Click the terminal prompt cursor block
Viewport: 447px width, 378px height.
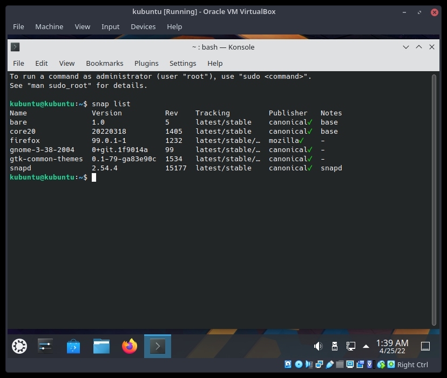pos(94,177)
